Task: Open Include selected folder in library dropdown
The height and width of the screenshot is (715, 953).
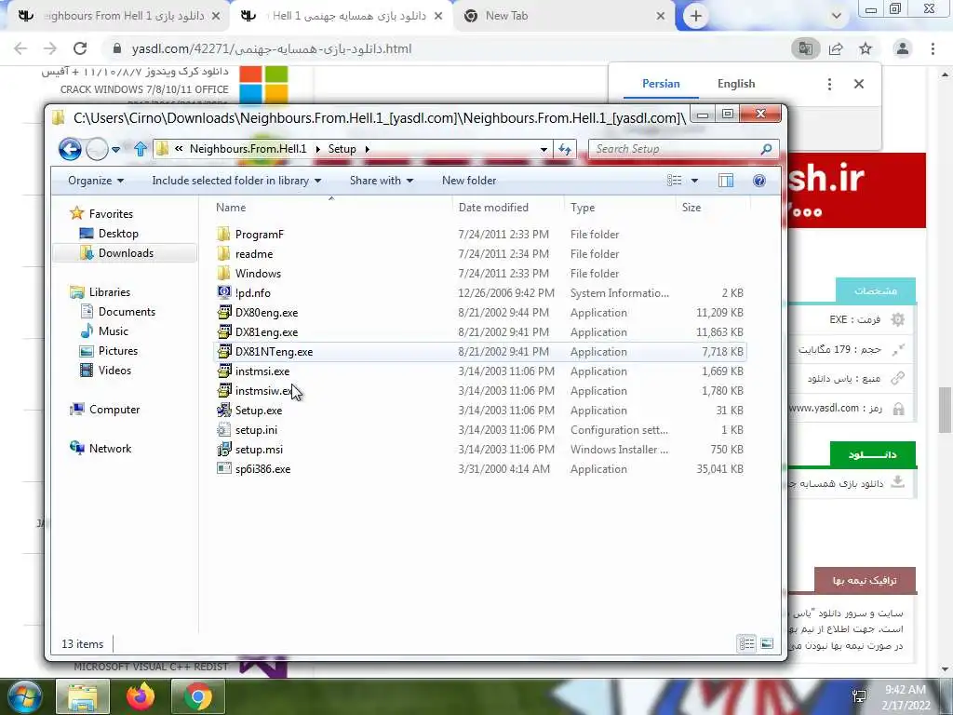Action: [x=236, y=181]
